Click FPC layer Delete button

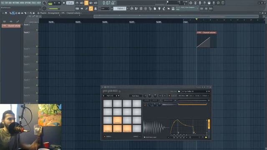(155, 100)
